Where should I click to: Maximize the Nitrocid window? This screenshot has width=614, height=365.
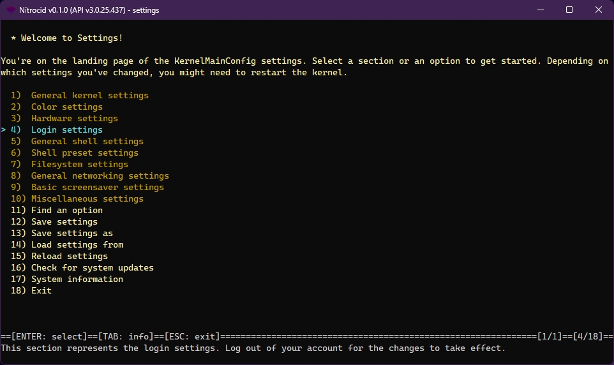click(x=569, y=10)
